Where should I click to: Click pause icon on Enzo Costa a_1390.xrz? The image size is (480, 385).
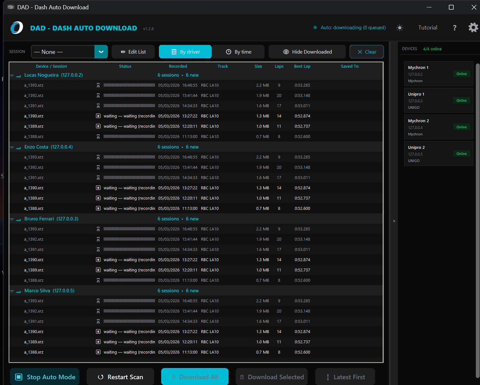pos(98,188)
